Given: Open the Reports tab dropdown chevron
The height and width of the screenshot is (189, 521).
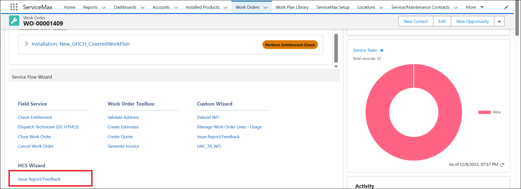Looking at the screenshot, I should point(104,8).
